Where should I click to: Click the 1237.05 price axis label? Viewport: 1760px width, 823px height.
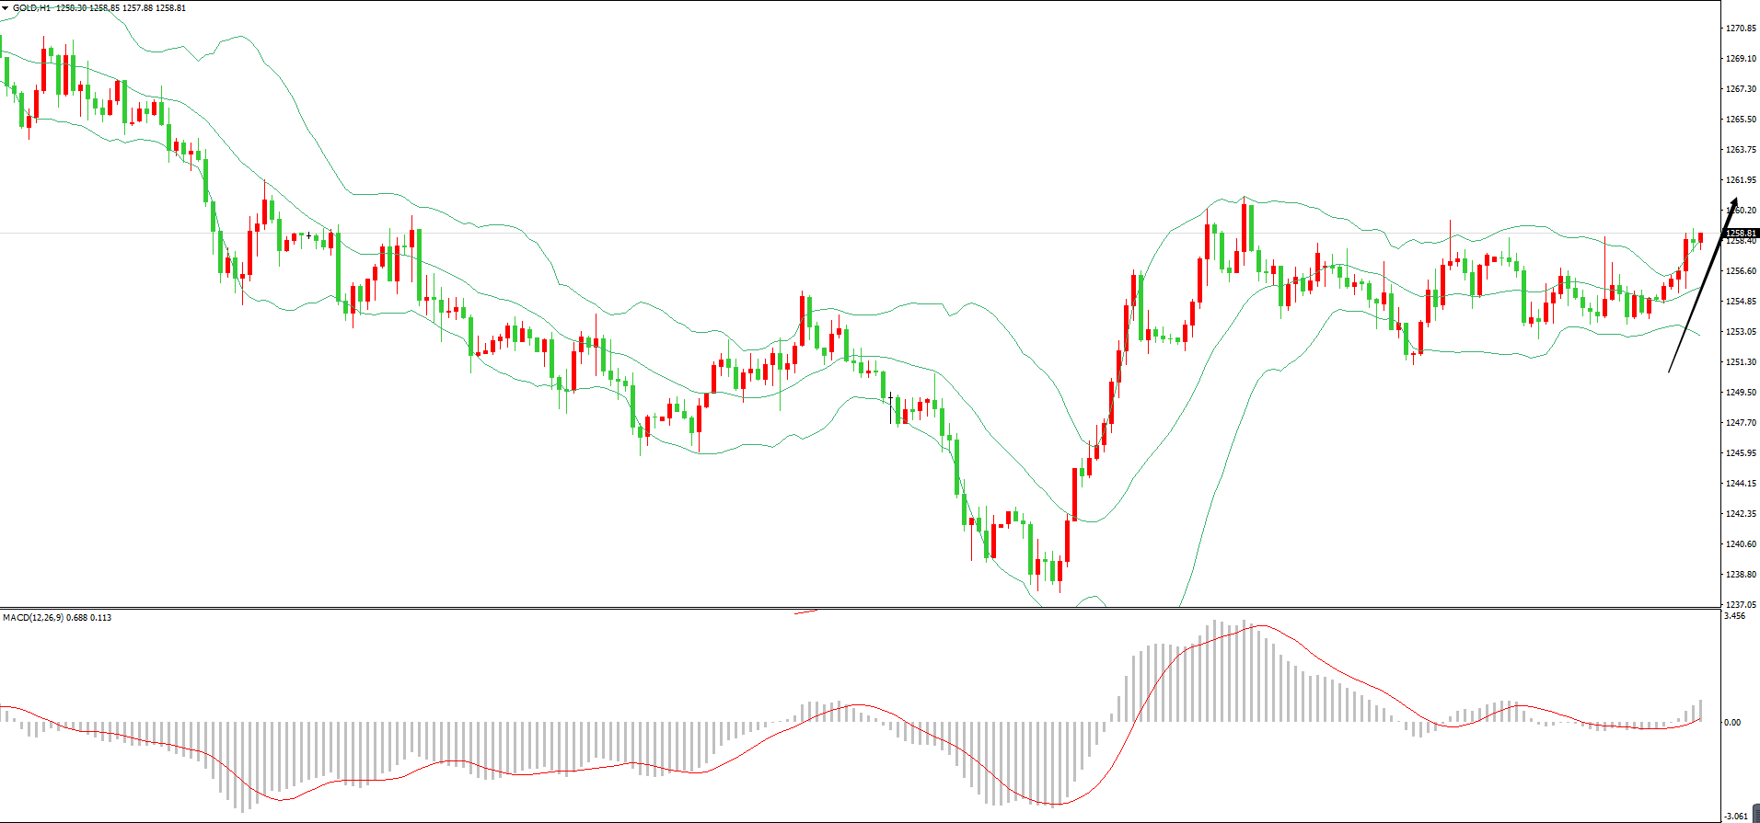click(1741, 605)
